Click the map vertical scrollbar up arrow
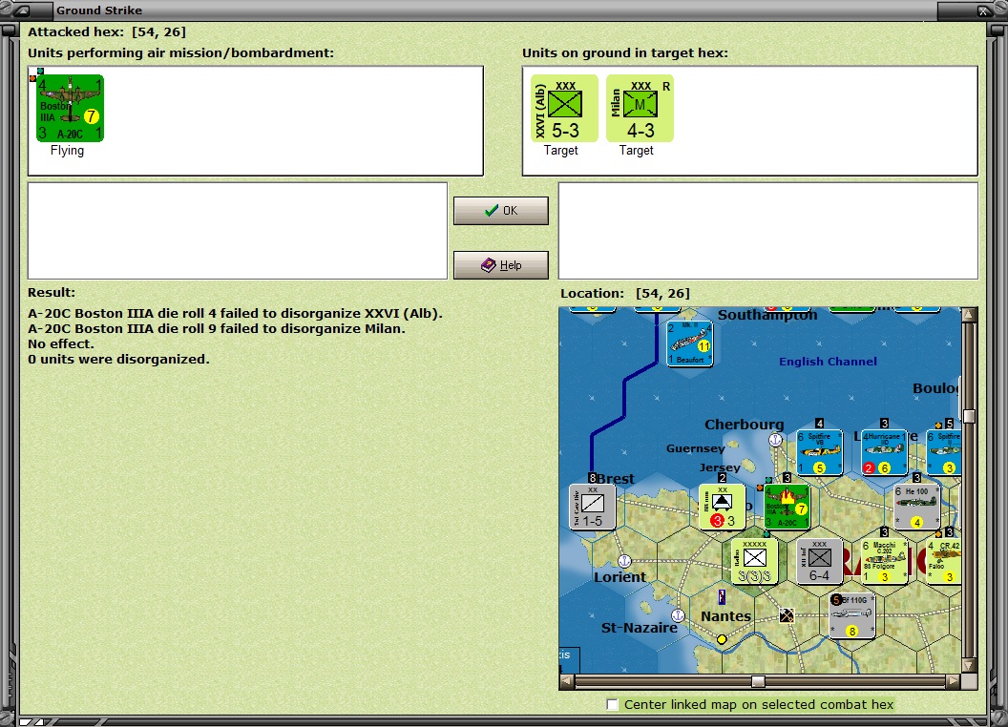This screenshot has width=1008, height=727. pos(970,315)
